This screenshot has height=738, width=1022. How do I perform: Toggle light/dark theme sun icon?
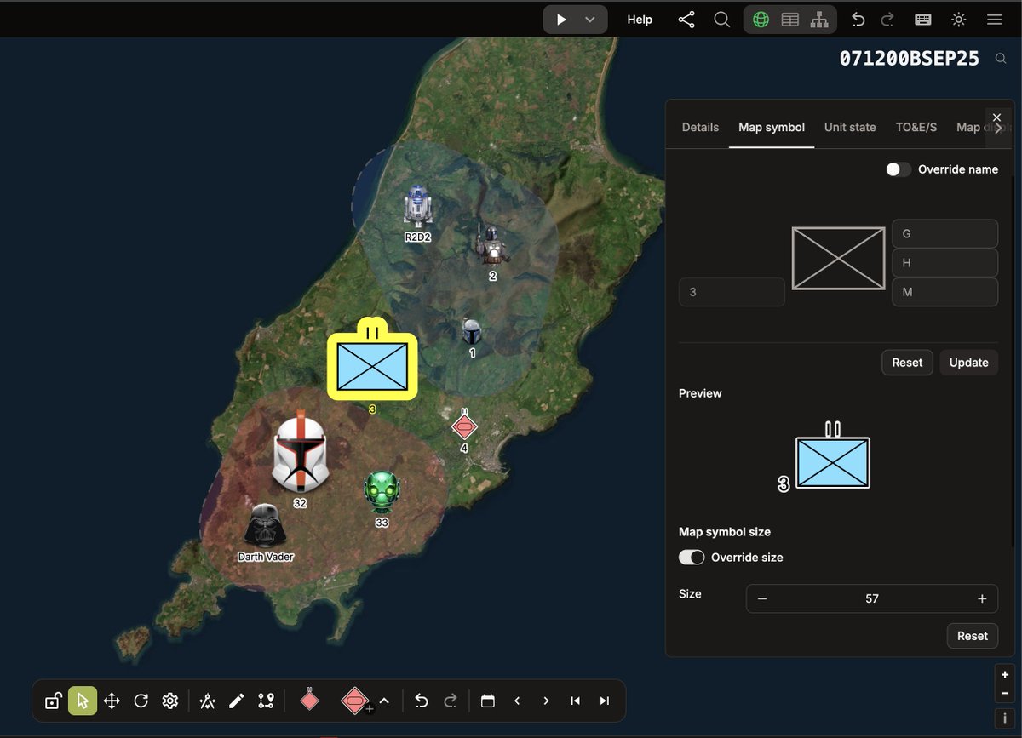[x=958, y=20]
